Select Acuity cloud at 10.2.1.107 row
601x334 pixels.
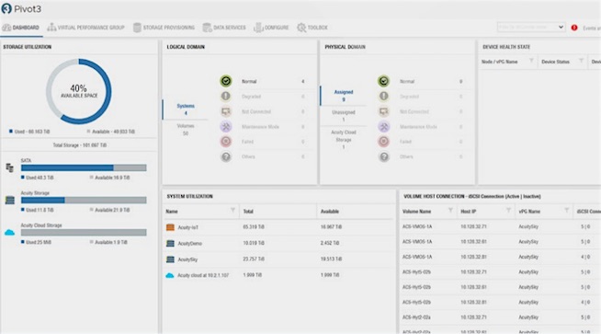[x=278, y=275]
